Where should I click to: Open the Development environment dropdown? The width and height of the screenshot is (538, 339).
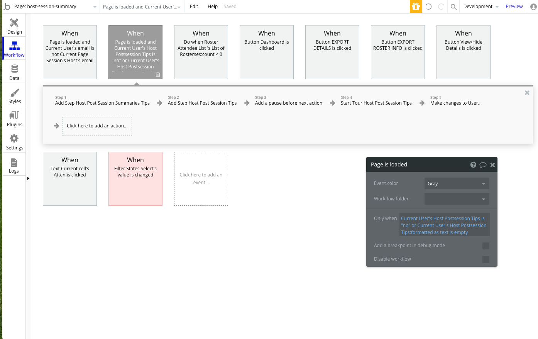coord(480,7)
